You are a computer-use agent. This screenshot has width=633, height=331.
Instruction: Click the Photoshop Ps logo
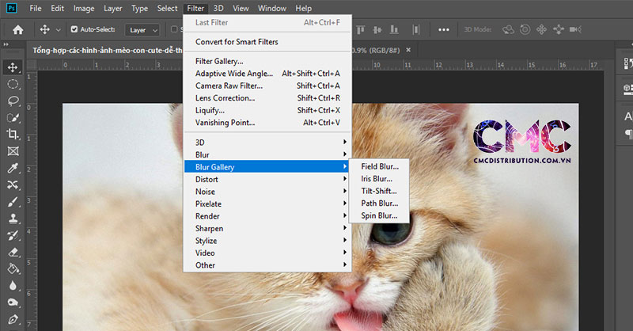click(x=12, y=8)
